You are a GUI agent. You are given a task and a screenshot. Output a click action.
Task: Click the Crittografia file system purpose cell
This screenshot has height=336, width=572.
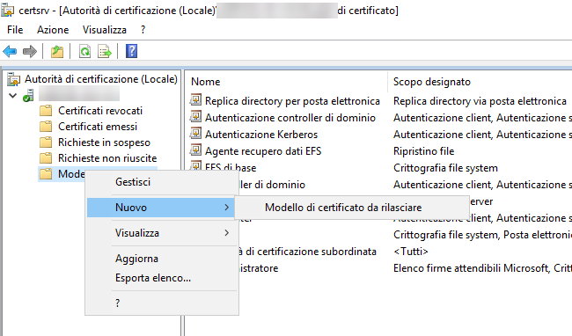click(445, 168)
